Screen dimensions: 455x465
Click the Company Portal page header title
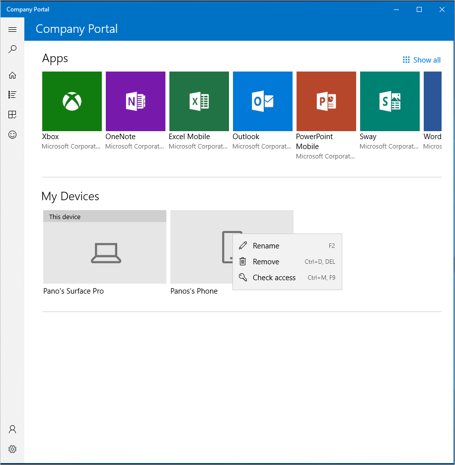76,29
